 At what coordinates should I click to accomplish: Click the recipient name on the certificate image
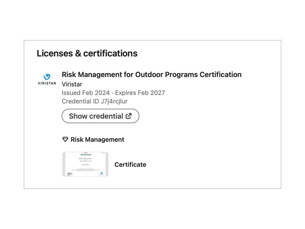85,165
